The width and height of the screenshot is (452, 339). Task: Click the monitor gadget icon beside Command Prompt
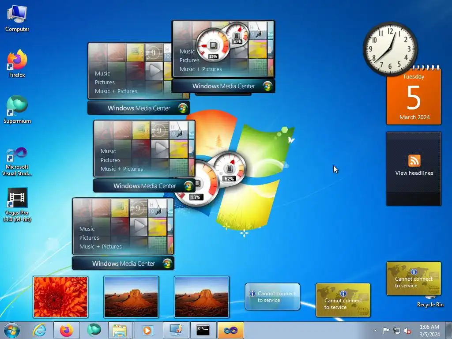pyautogui.click(x=176, y=330)
